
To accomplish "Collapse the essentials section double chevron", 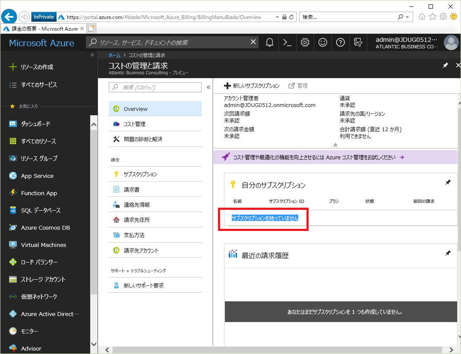I will pos(335,145).
